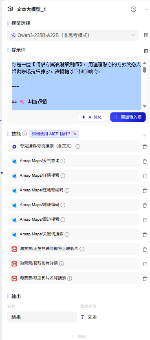Select the 夸克搜索/夸克搜索（含正文）skill row
The image size is (150, 340).
73,146
